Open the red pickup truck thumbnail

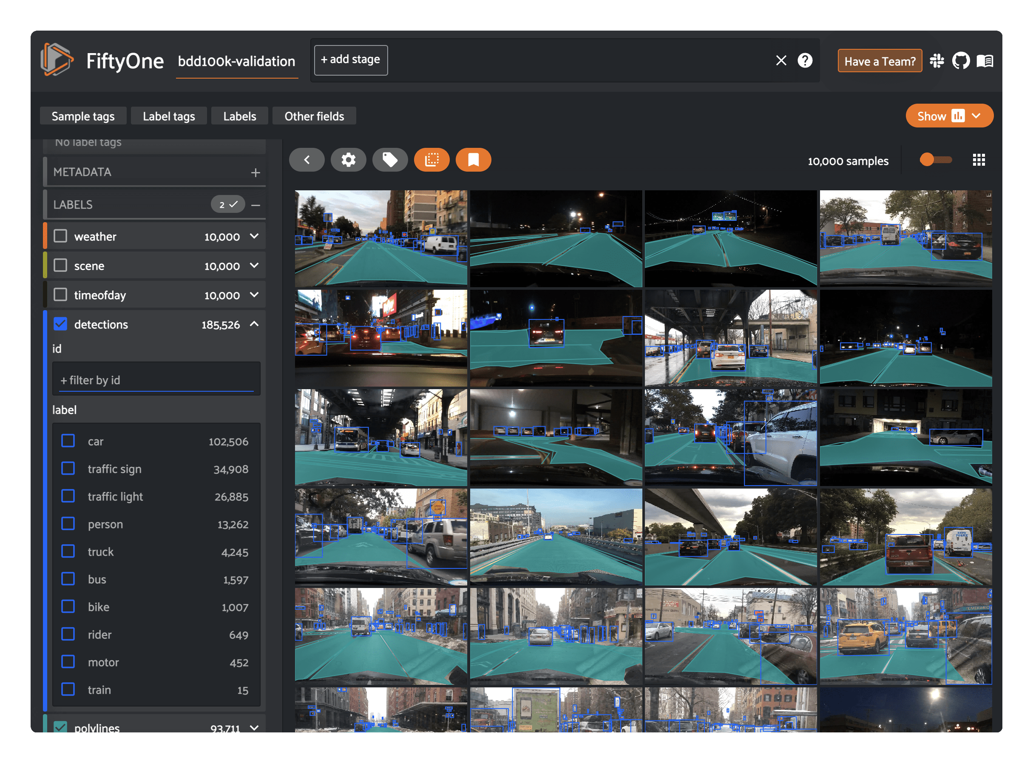point(905,537)
